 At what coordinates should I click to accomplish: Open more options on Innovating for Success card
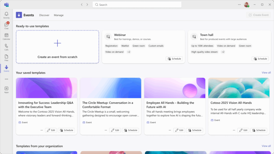42,130
